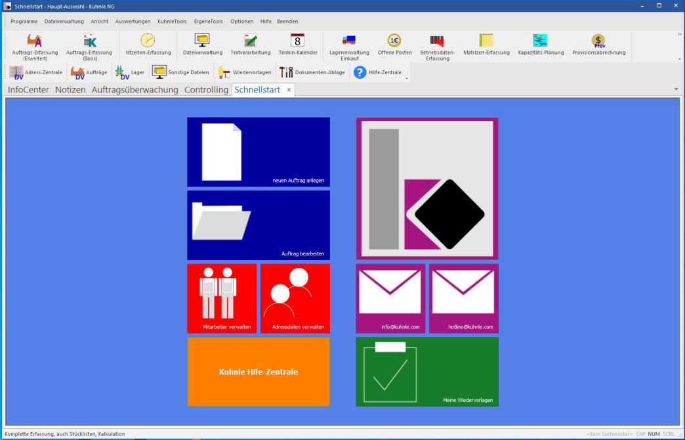Expand the top toolbar overflow chevron
The width and height of the screenshot is (685, 440).
[x=679, y=34]
